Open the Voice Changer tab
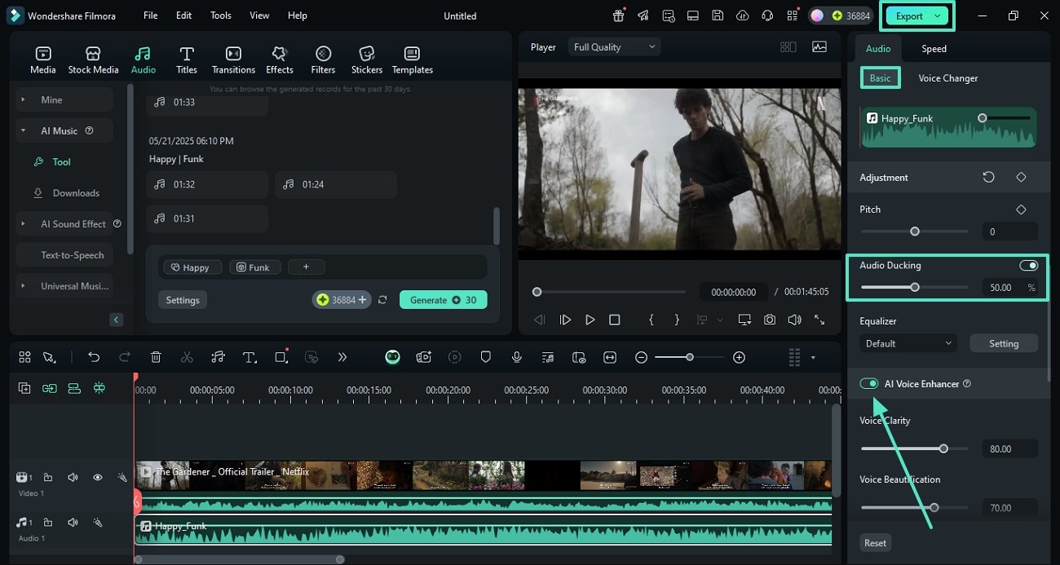1060x565 pixels. click(x=947, y=78)
